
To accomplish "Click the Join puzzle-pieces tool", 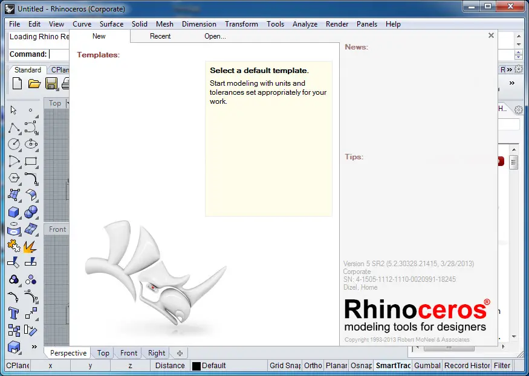I will tap(14, 246).
